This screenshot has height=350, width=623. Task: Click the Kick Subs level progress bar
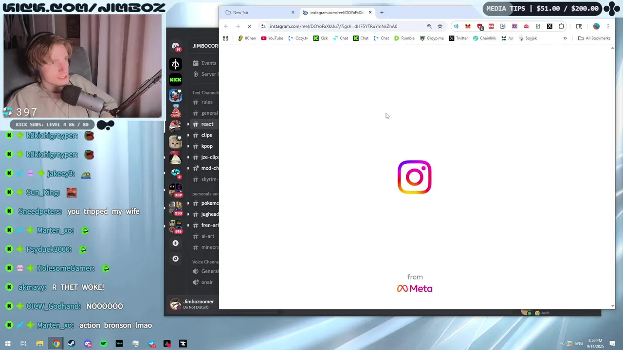[x=52, y=124]
